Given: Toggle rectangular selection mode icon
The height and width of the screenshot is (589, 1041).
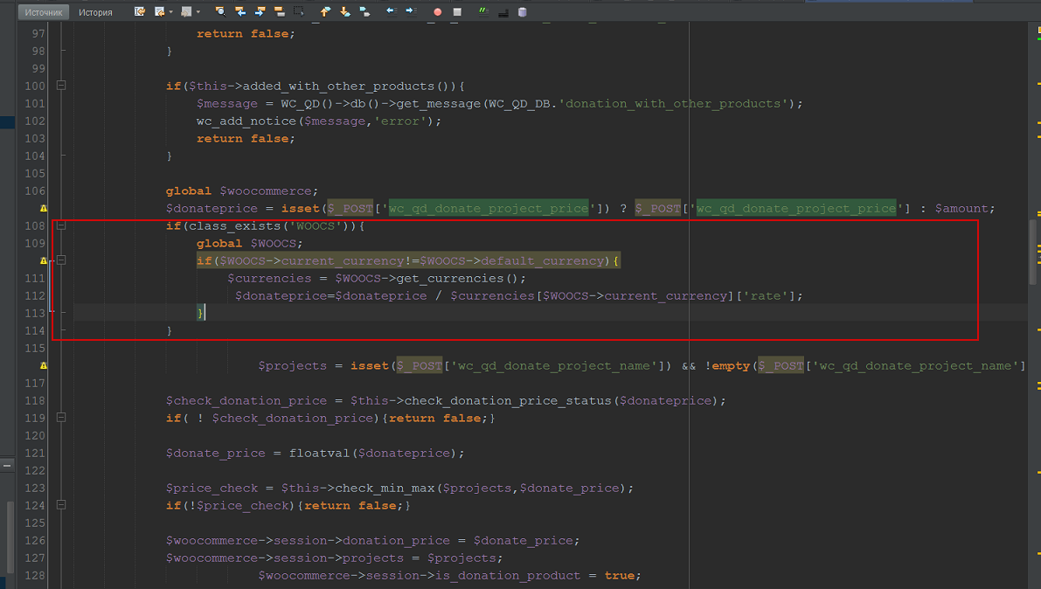Looking at the screenshot, I should [299, 11].
